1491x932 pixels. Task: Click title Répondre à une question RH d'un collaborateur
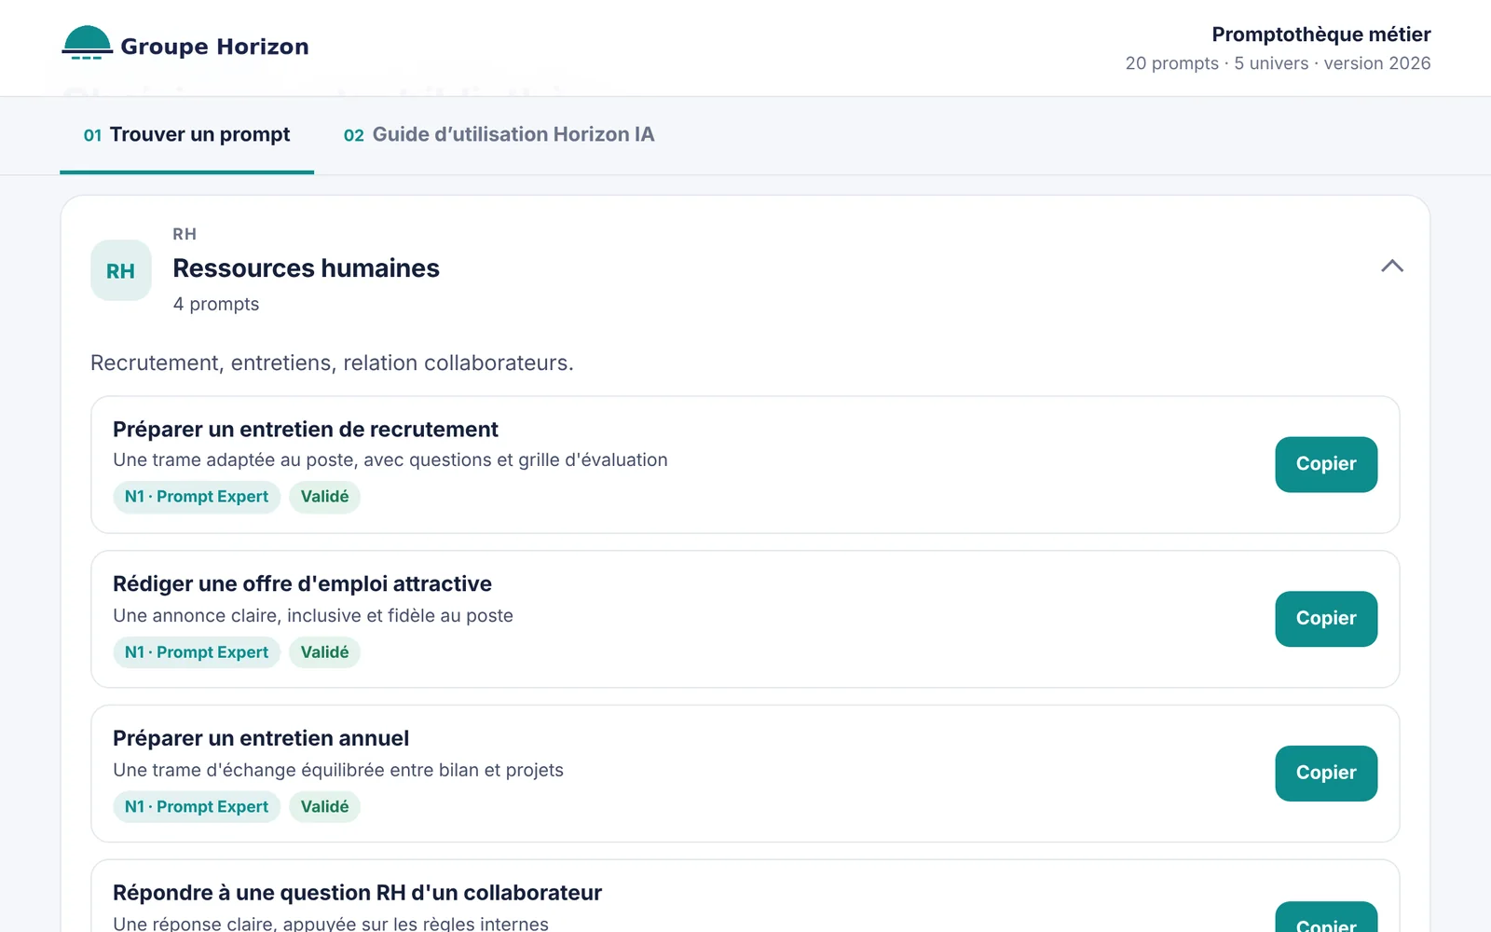point(357,893)
